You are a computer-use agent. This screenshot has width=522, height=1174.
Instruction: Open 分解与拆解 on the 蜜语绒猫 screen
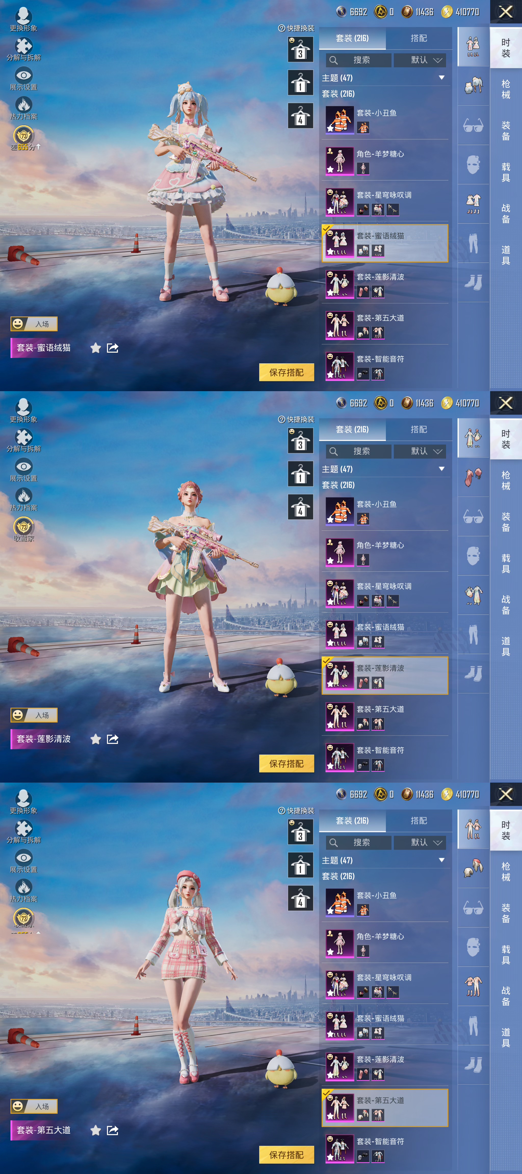[24, 46]
